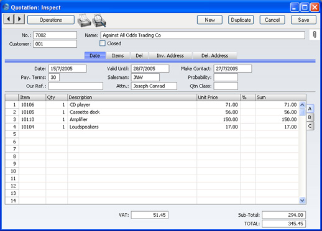
Task: Click the empty Probability field
Action: click(x=226, y=77)
